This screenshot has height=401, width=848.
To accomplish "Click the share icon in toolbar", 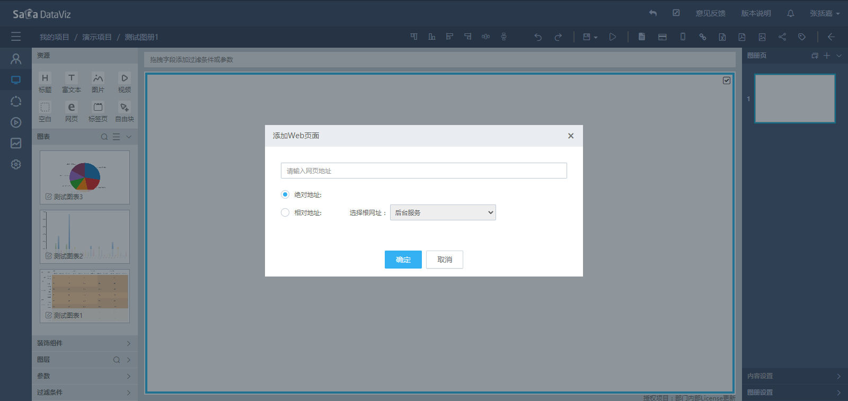I will pyautogui.click(x=782, y=37).
